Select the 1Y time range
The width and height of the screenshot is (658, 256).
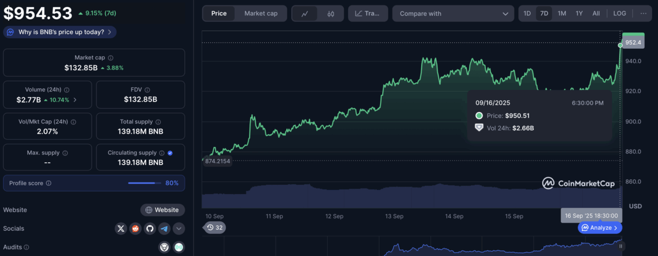579,13
